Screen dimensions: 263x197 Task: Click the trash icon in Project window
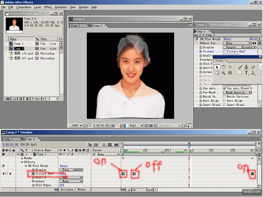tap(27, 99)
